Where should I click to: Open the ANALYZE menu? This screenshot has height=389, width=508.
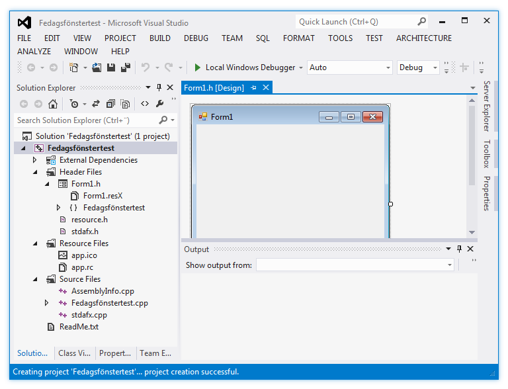click(x=34, y=52)
